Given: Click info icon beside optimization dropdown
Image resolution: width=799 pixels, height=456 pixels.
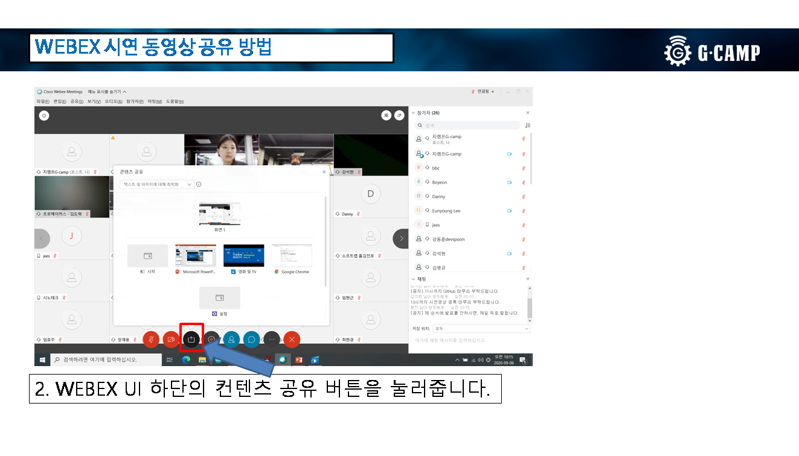Looking at the screenshot, I should [199, 185].
